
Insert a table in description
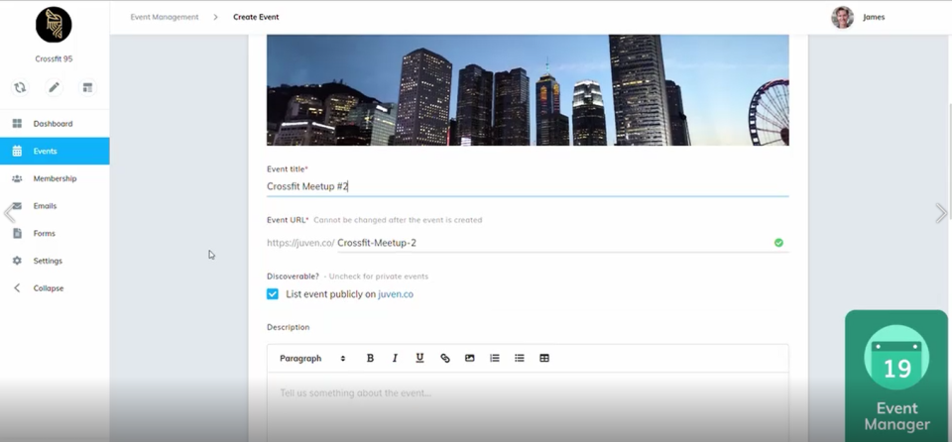point(544,358)
